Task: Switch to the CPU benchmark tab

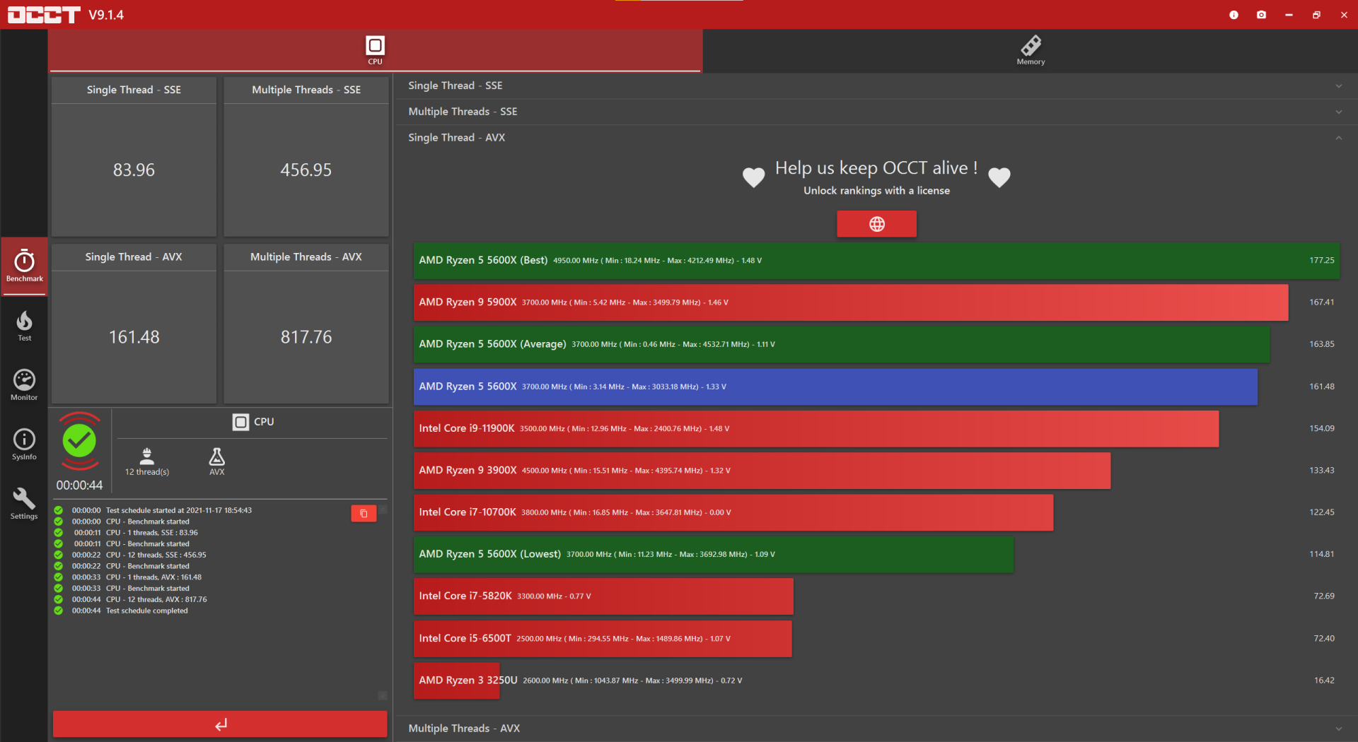Action: click(x=375, y=50)
